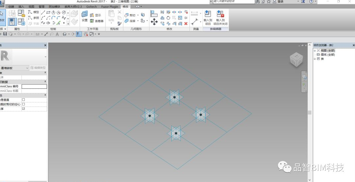Screen dimensions: 355x182
Task: Select the circle draw tool
Action: point(63,12)
